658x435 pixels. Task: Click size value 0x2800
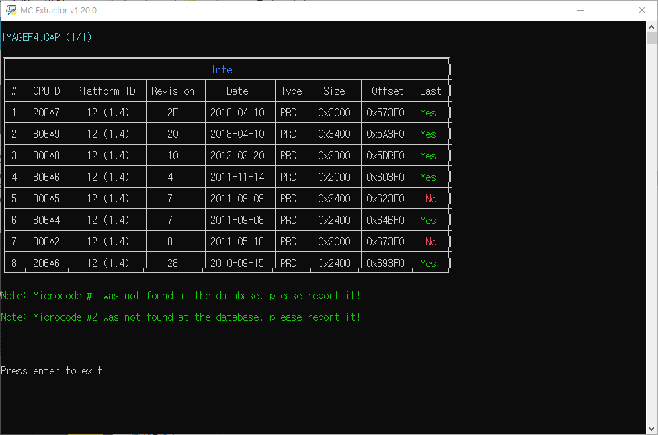pos(335,155)
